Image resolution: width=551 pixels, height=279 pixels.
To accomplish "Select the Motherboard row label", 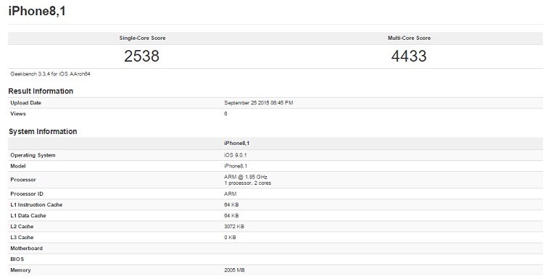I will pyautogui.click(x=26, y=249).
